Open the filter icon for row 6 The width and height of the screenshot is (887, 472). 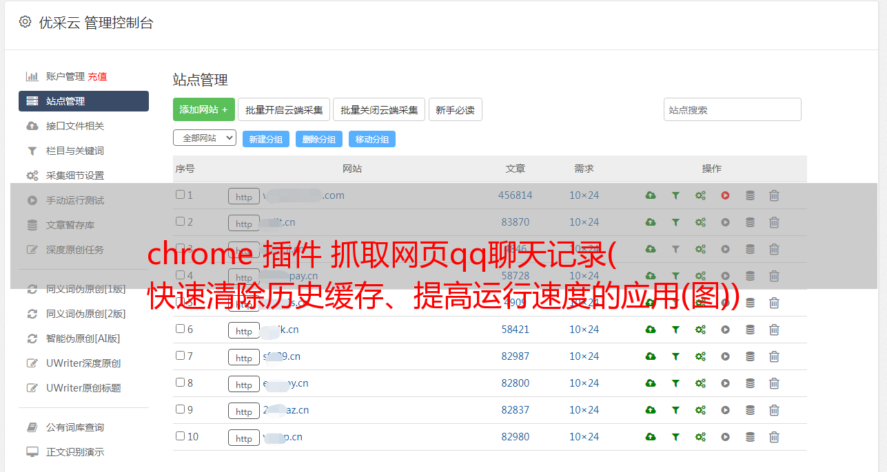click(x=675, y=330)
